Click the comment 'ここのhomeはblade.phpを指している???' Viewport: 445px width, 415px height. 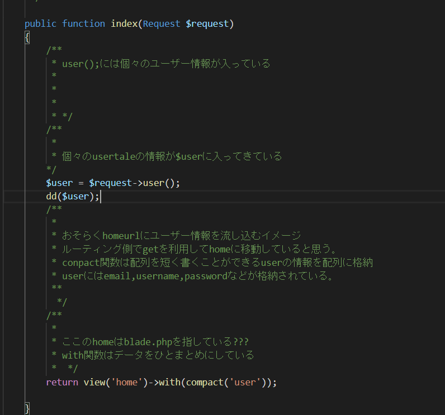tap(155, 342)
